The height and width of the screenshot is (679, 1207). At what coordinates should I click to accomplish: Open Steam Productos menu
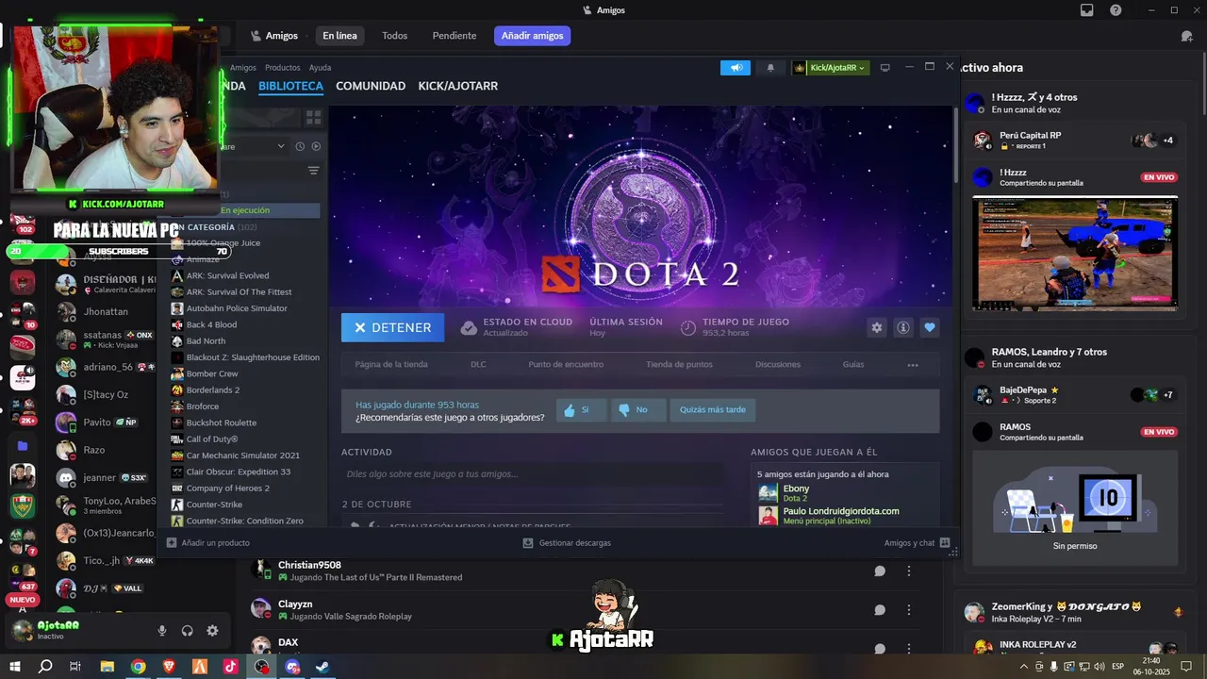click(x=283, y=68)
